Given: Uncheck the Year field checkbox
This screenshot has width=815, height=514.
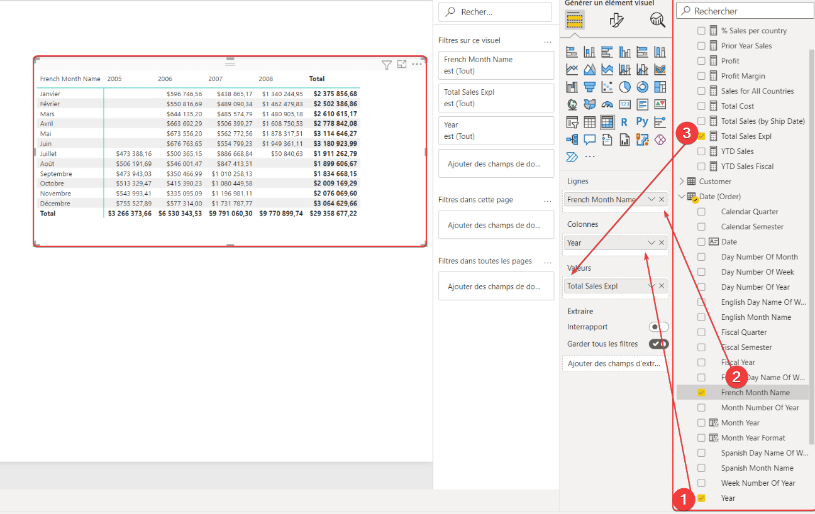Looking at the screenshot, I should [x=701, y=498].
